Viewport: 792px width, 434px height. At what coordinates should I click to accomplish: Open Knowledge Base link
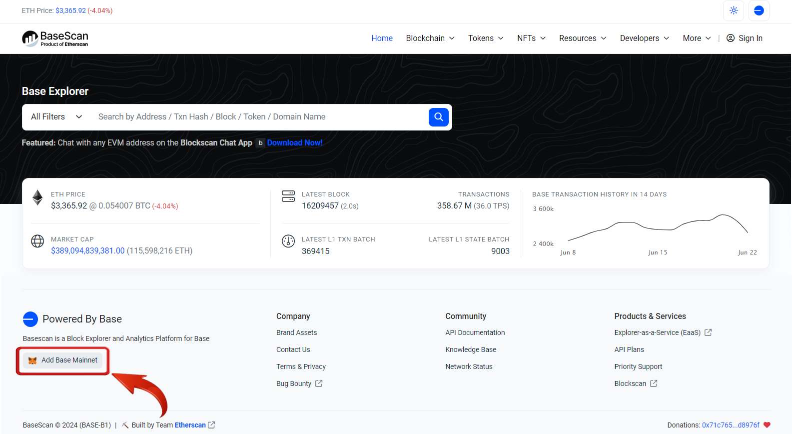471,349
